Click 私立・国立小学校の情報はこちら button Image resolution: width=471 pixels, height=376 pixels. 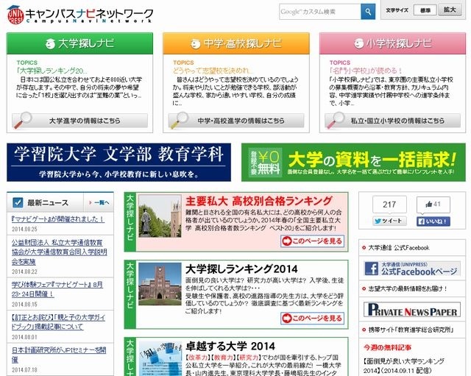tap(392, 121)
